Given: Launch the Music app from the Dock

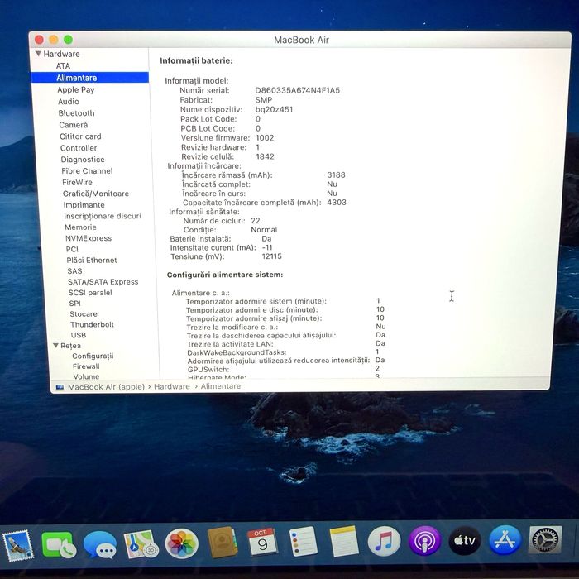Looking at the screenshot, I should click(x=385, y=541).
